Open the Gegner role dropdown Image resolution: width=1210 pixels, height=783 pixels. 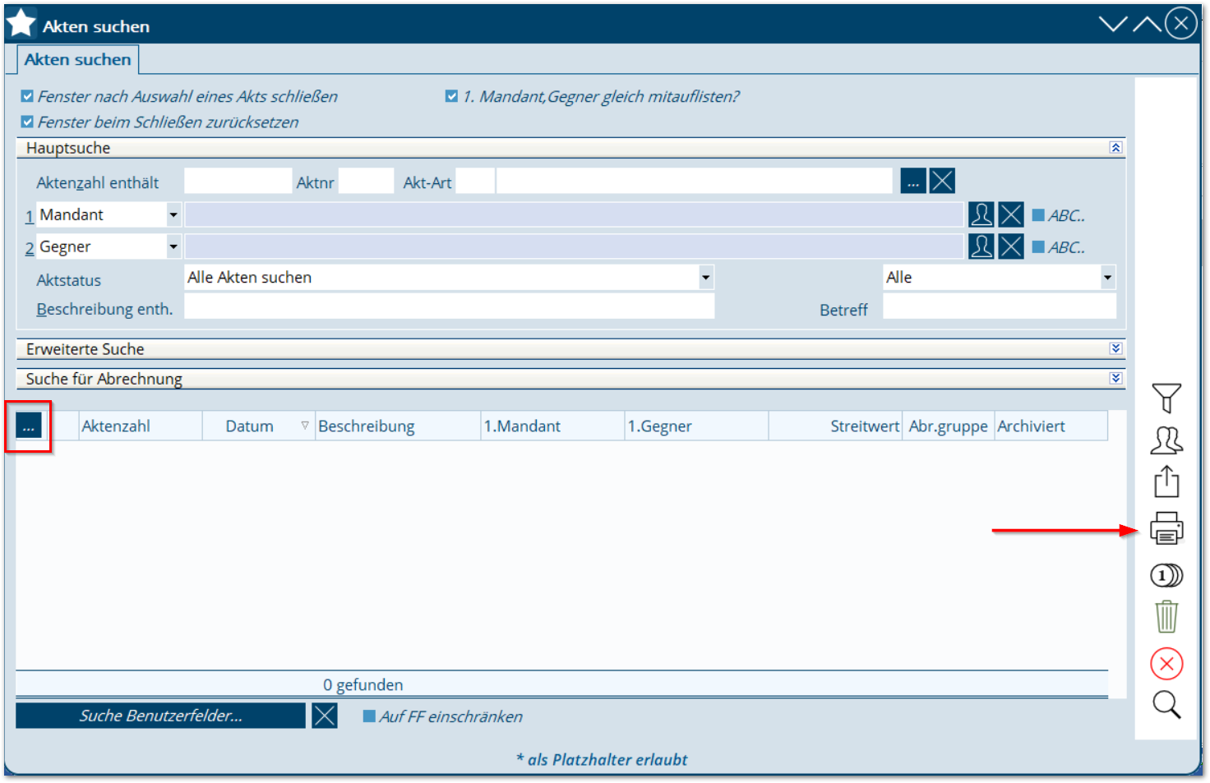pyautogui.click(x=173, y=246)
